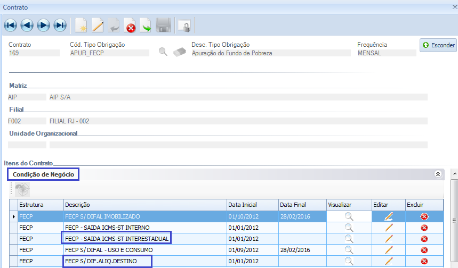458x268 pixels.
Task: Search obligation type with the magnifier icon
Action: [x=164, y=52]
